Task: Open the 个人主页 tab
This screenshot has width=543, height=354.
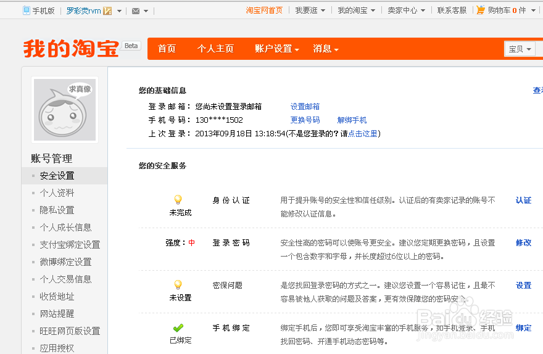Action: pyautogui.click(x=215, y=49)
